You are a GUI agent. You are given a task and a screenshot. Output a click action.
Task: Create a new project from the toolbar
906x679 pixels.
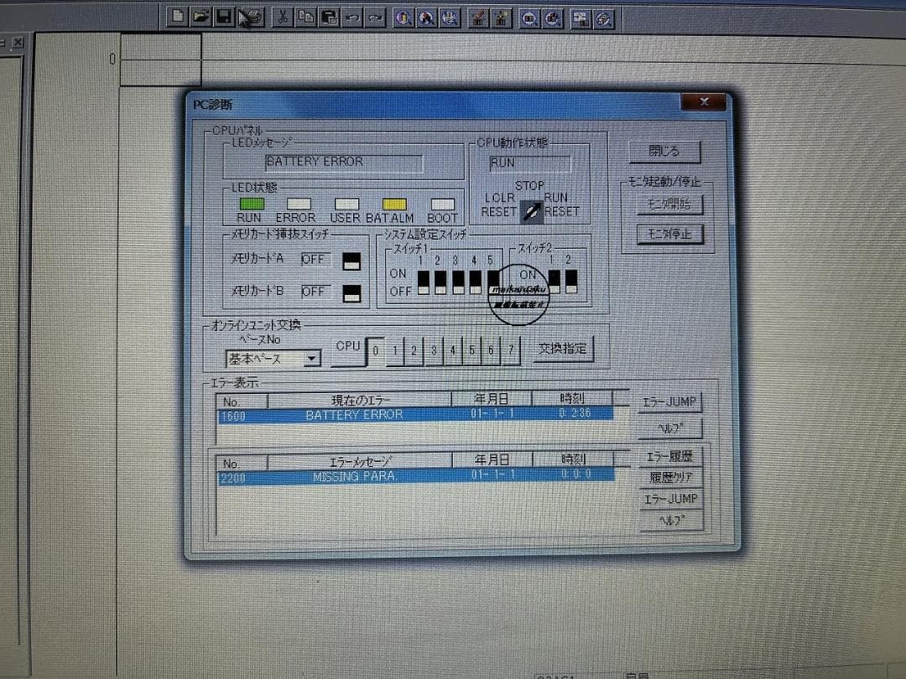pos(179,15)
